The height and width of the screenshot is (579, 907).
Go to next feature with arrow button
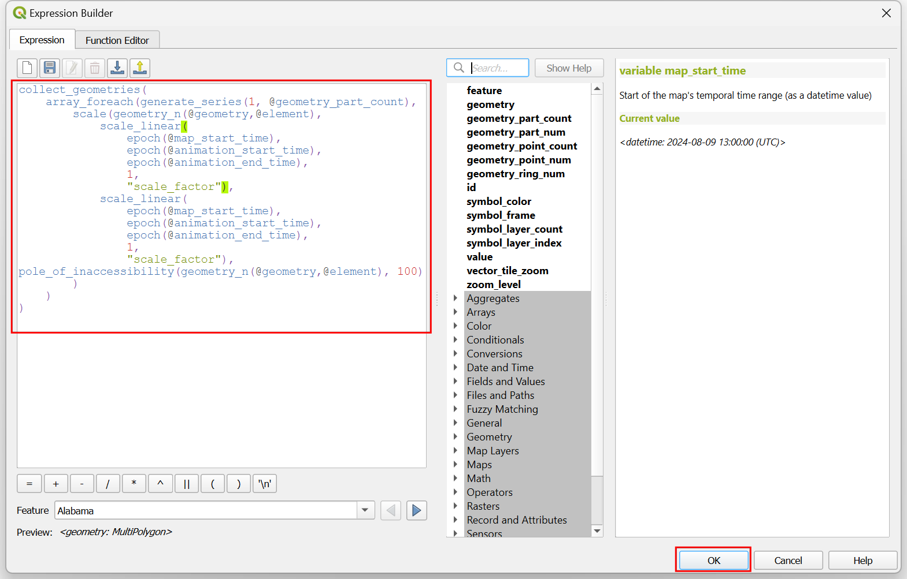pyautogui.click(x=416, y=510)
